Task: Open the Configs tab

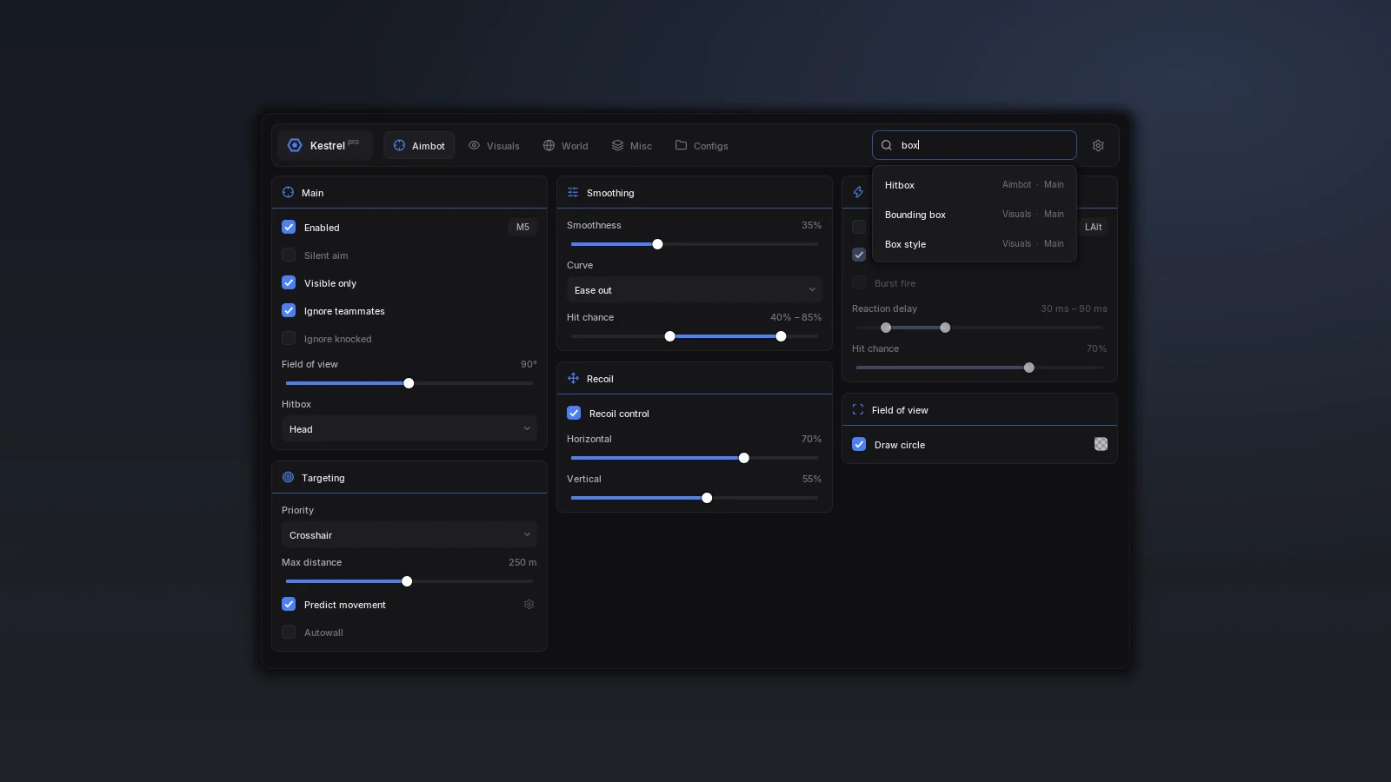Action: (702, 146)
